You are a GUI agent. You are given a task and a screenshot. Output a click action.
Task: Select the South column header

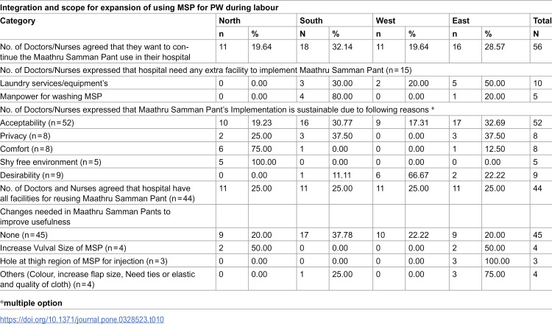click(311, 21)
